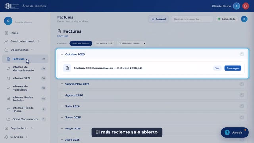Click the Conectado status badge

click(x=227, y=19)
